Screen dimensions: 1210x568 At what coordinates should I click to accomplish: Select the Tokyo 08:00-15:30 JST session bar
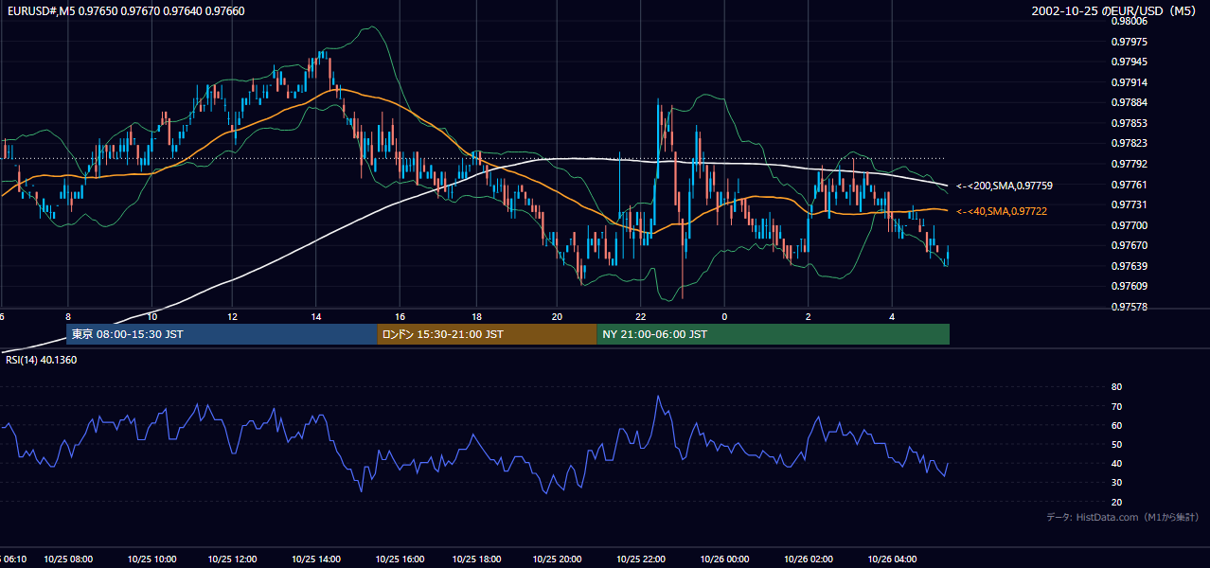click(x=222, y=334)
